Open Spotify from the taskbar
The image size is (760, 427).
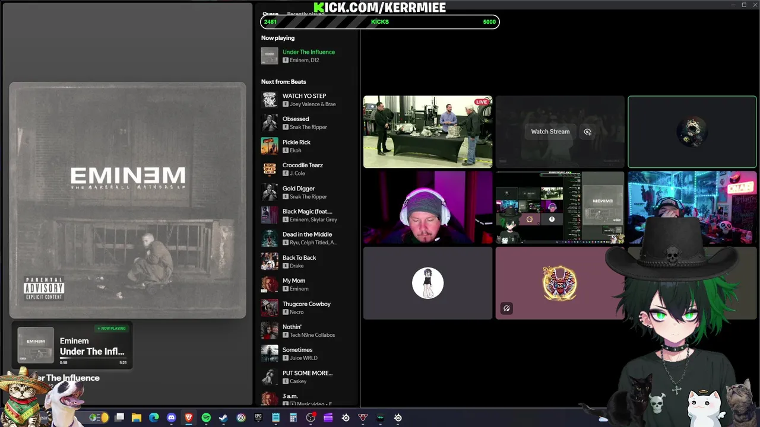tap(206, 418)
